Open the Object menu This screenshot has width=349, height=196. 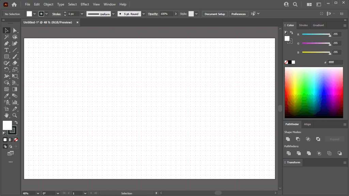pyautogui.click(x=48, y=4)
